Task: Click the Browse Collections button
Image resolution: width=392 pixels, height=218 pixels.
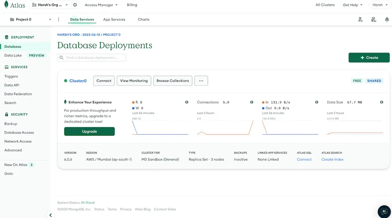Action: pos(173,81)
